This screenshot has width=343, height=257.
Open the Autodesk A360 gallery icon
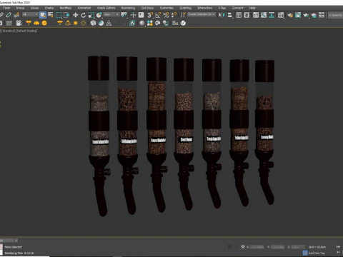click(322, 15)
